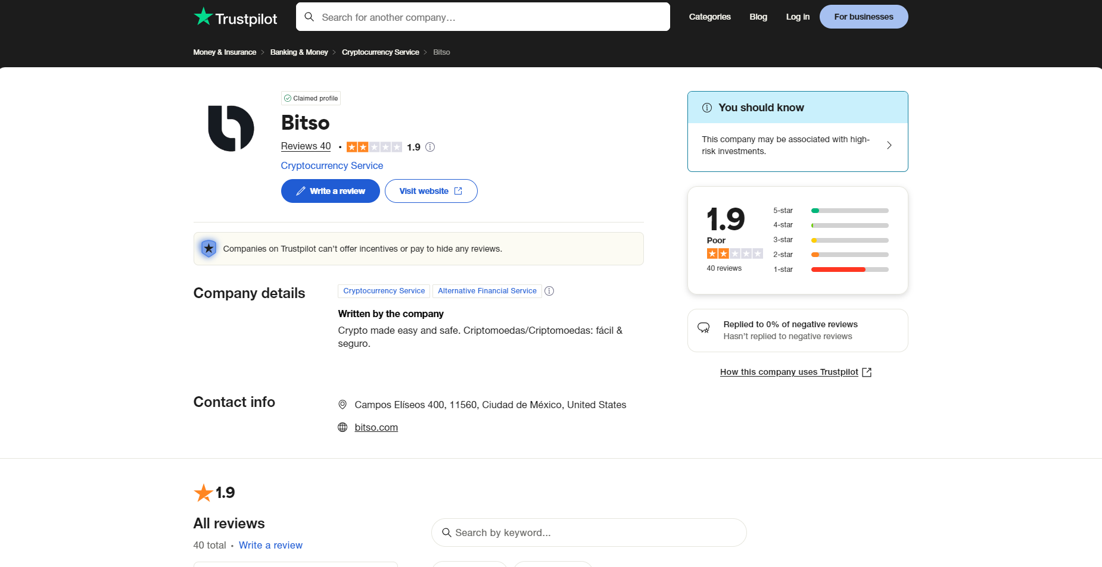Click the Trustpilot logo
The width and height of the screenshot is (1102, 567).
(x=235, y=17)
